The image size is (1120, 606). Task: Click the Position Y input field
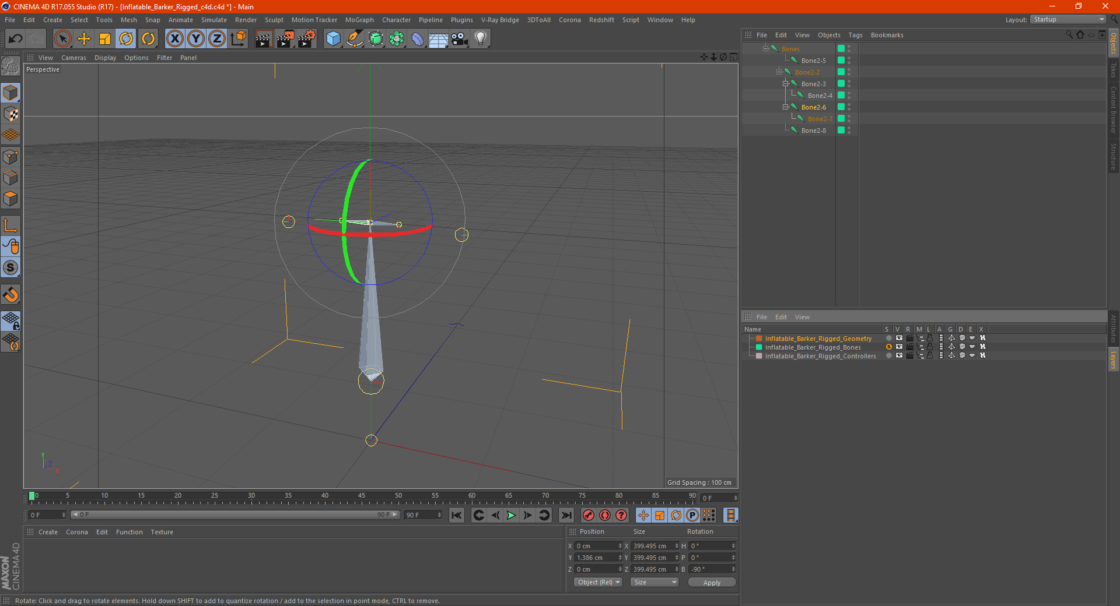pyautogui.click(x=598, y=558)
